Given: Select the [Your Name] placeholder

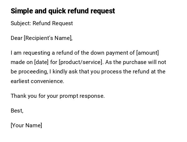Looking at the screenshot, I should click(26, 125).
